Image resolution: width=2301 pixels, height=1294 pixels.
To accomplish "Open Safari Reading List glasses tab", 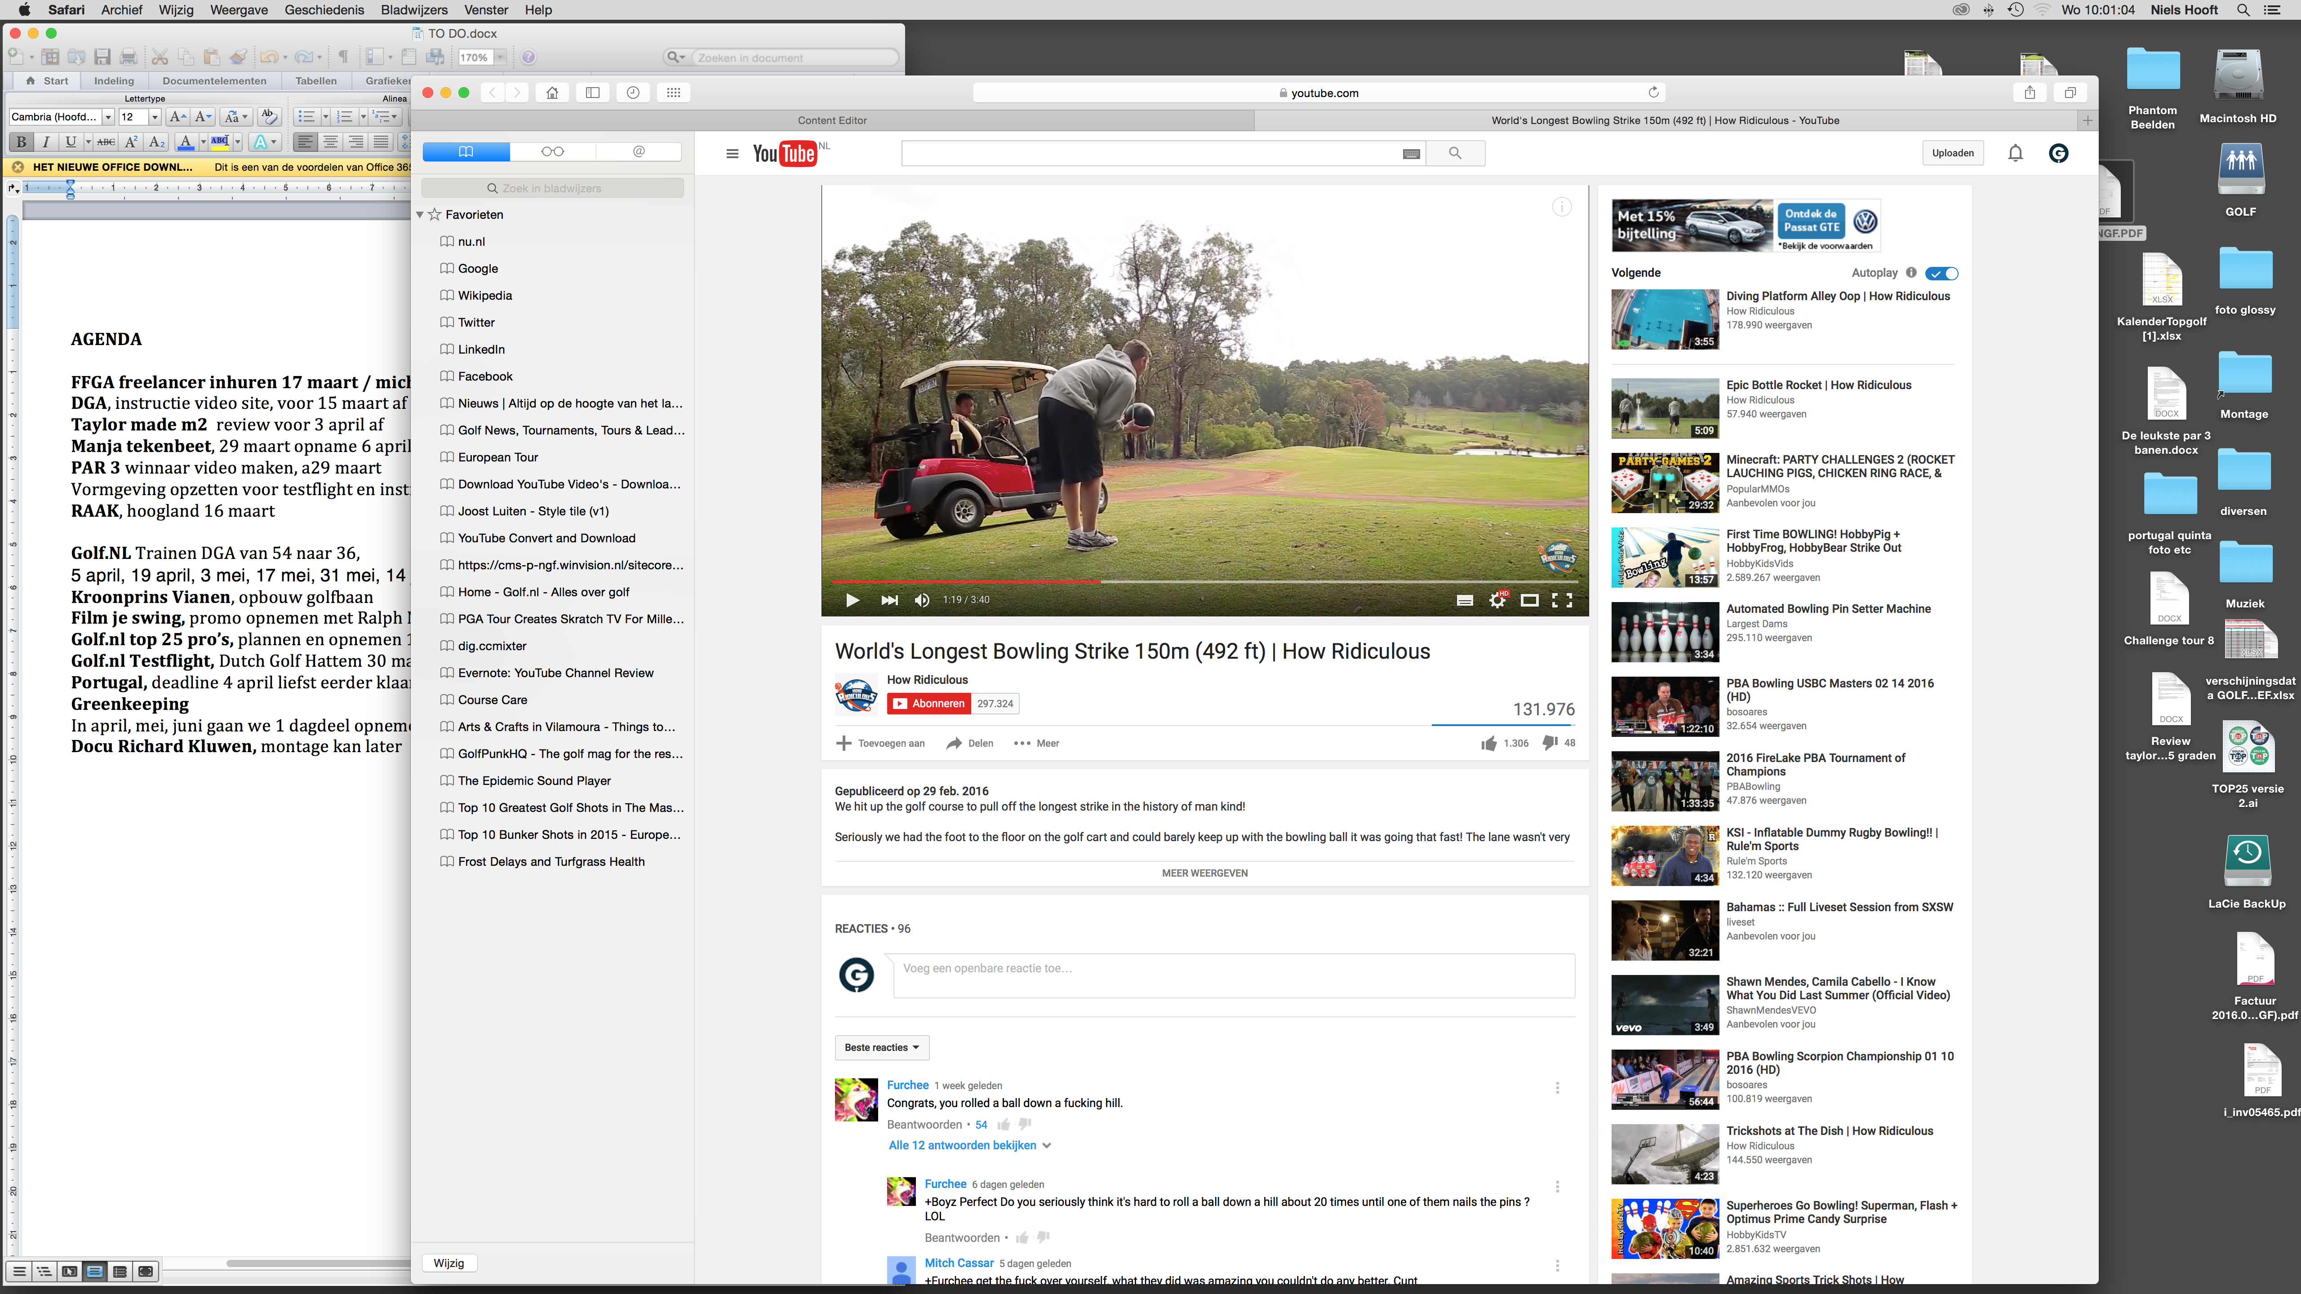I will (x=552, y=152).
